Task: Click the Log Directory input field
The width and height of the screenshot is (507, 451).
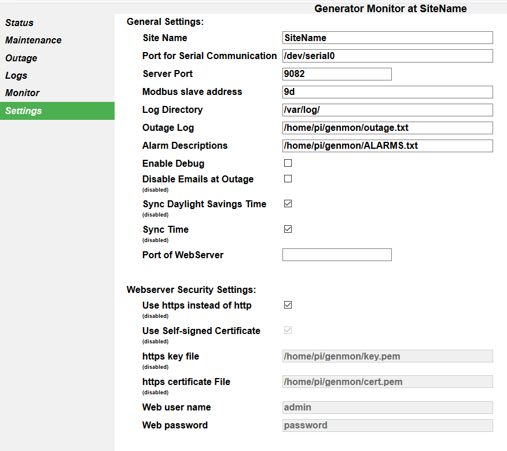Action: tap(388, 110)
